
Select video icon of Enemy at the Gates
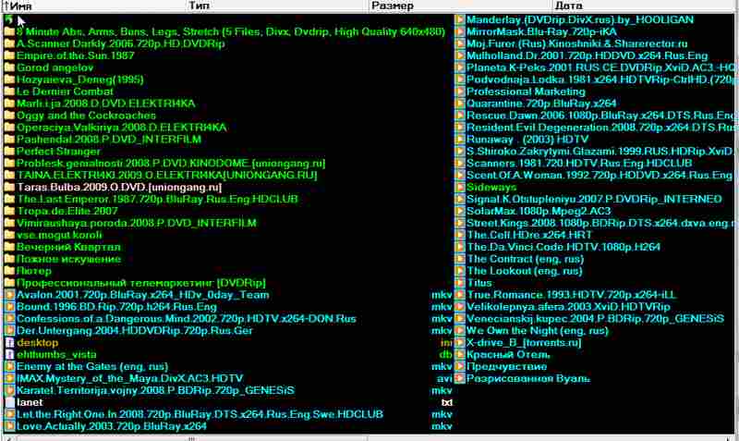coord(9,366)
